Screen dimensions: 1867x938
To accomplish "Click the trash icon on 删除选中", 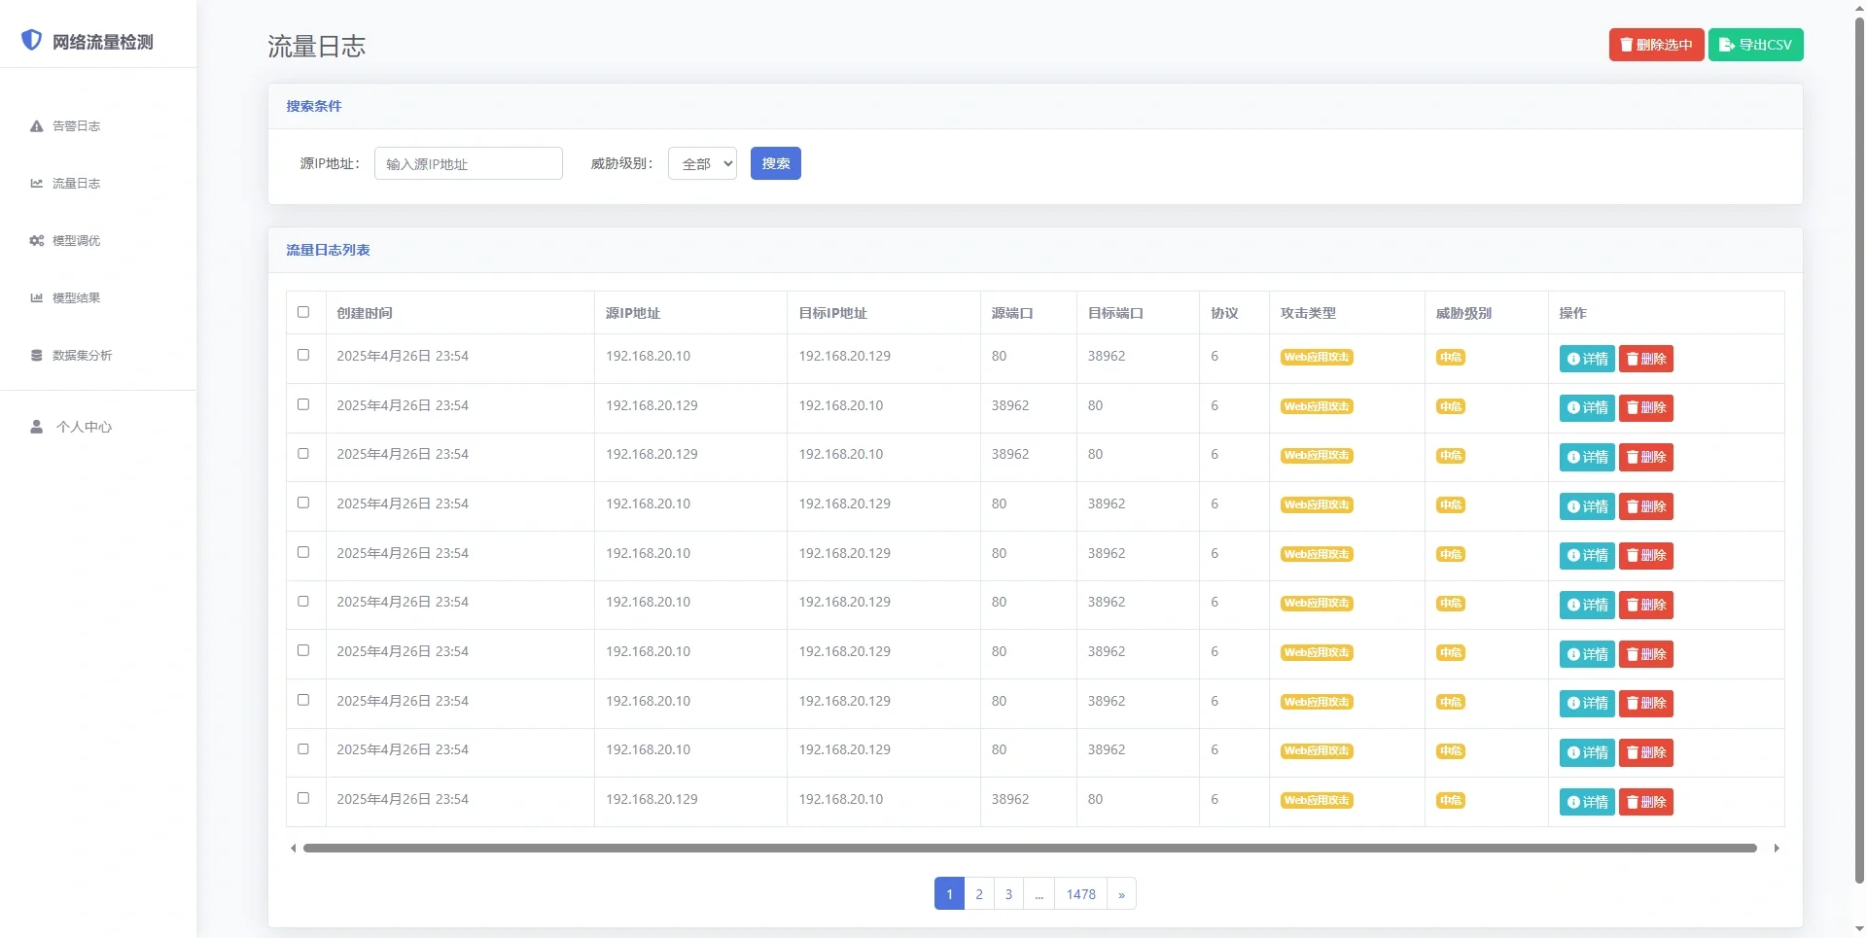I will coord(1626,45).
